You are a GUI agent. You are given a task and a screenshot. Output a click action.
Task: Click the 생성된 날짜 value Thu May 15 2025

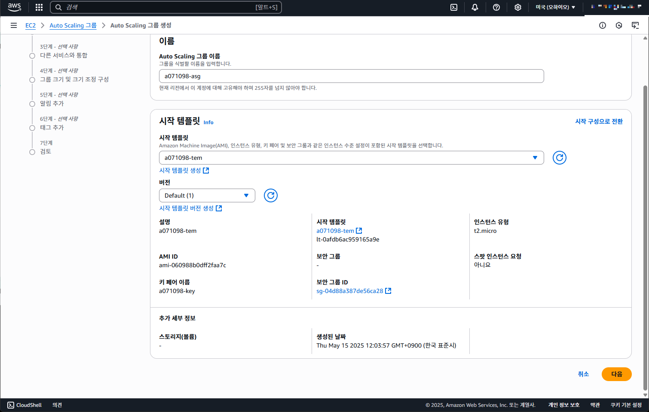click(x=386, y=345)
